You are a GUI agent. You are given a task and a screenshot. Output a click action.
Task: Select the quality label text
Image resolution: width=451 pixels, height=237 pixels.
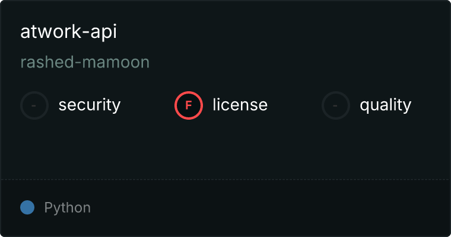[385, 105]
